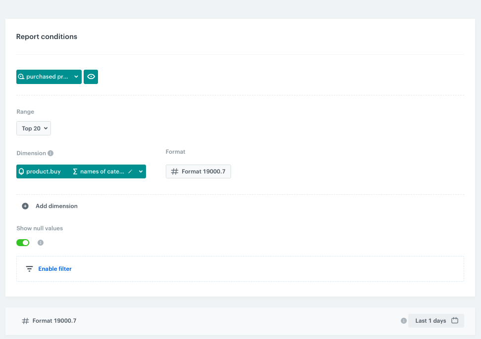Viewport: 481px width, 339px height.
Task: Click the info icon next to the Dimension label
Action: tap(49, 153)
